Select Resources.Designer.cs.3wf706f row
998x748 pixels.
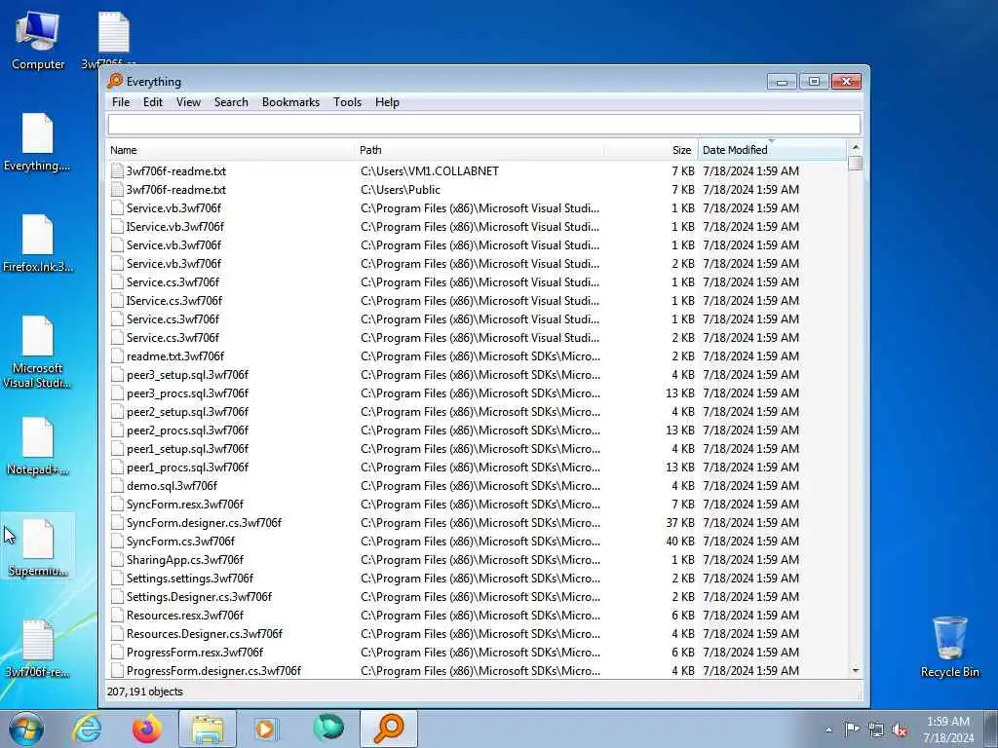pyautogui.click(x=477, y=633)
